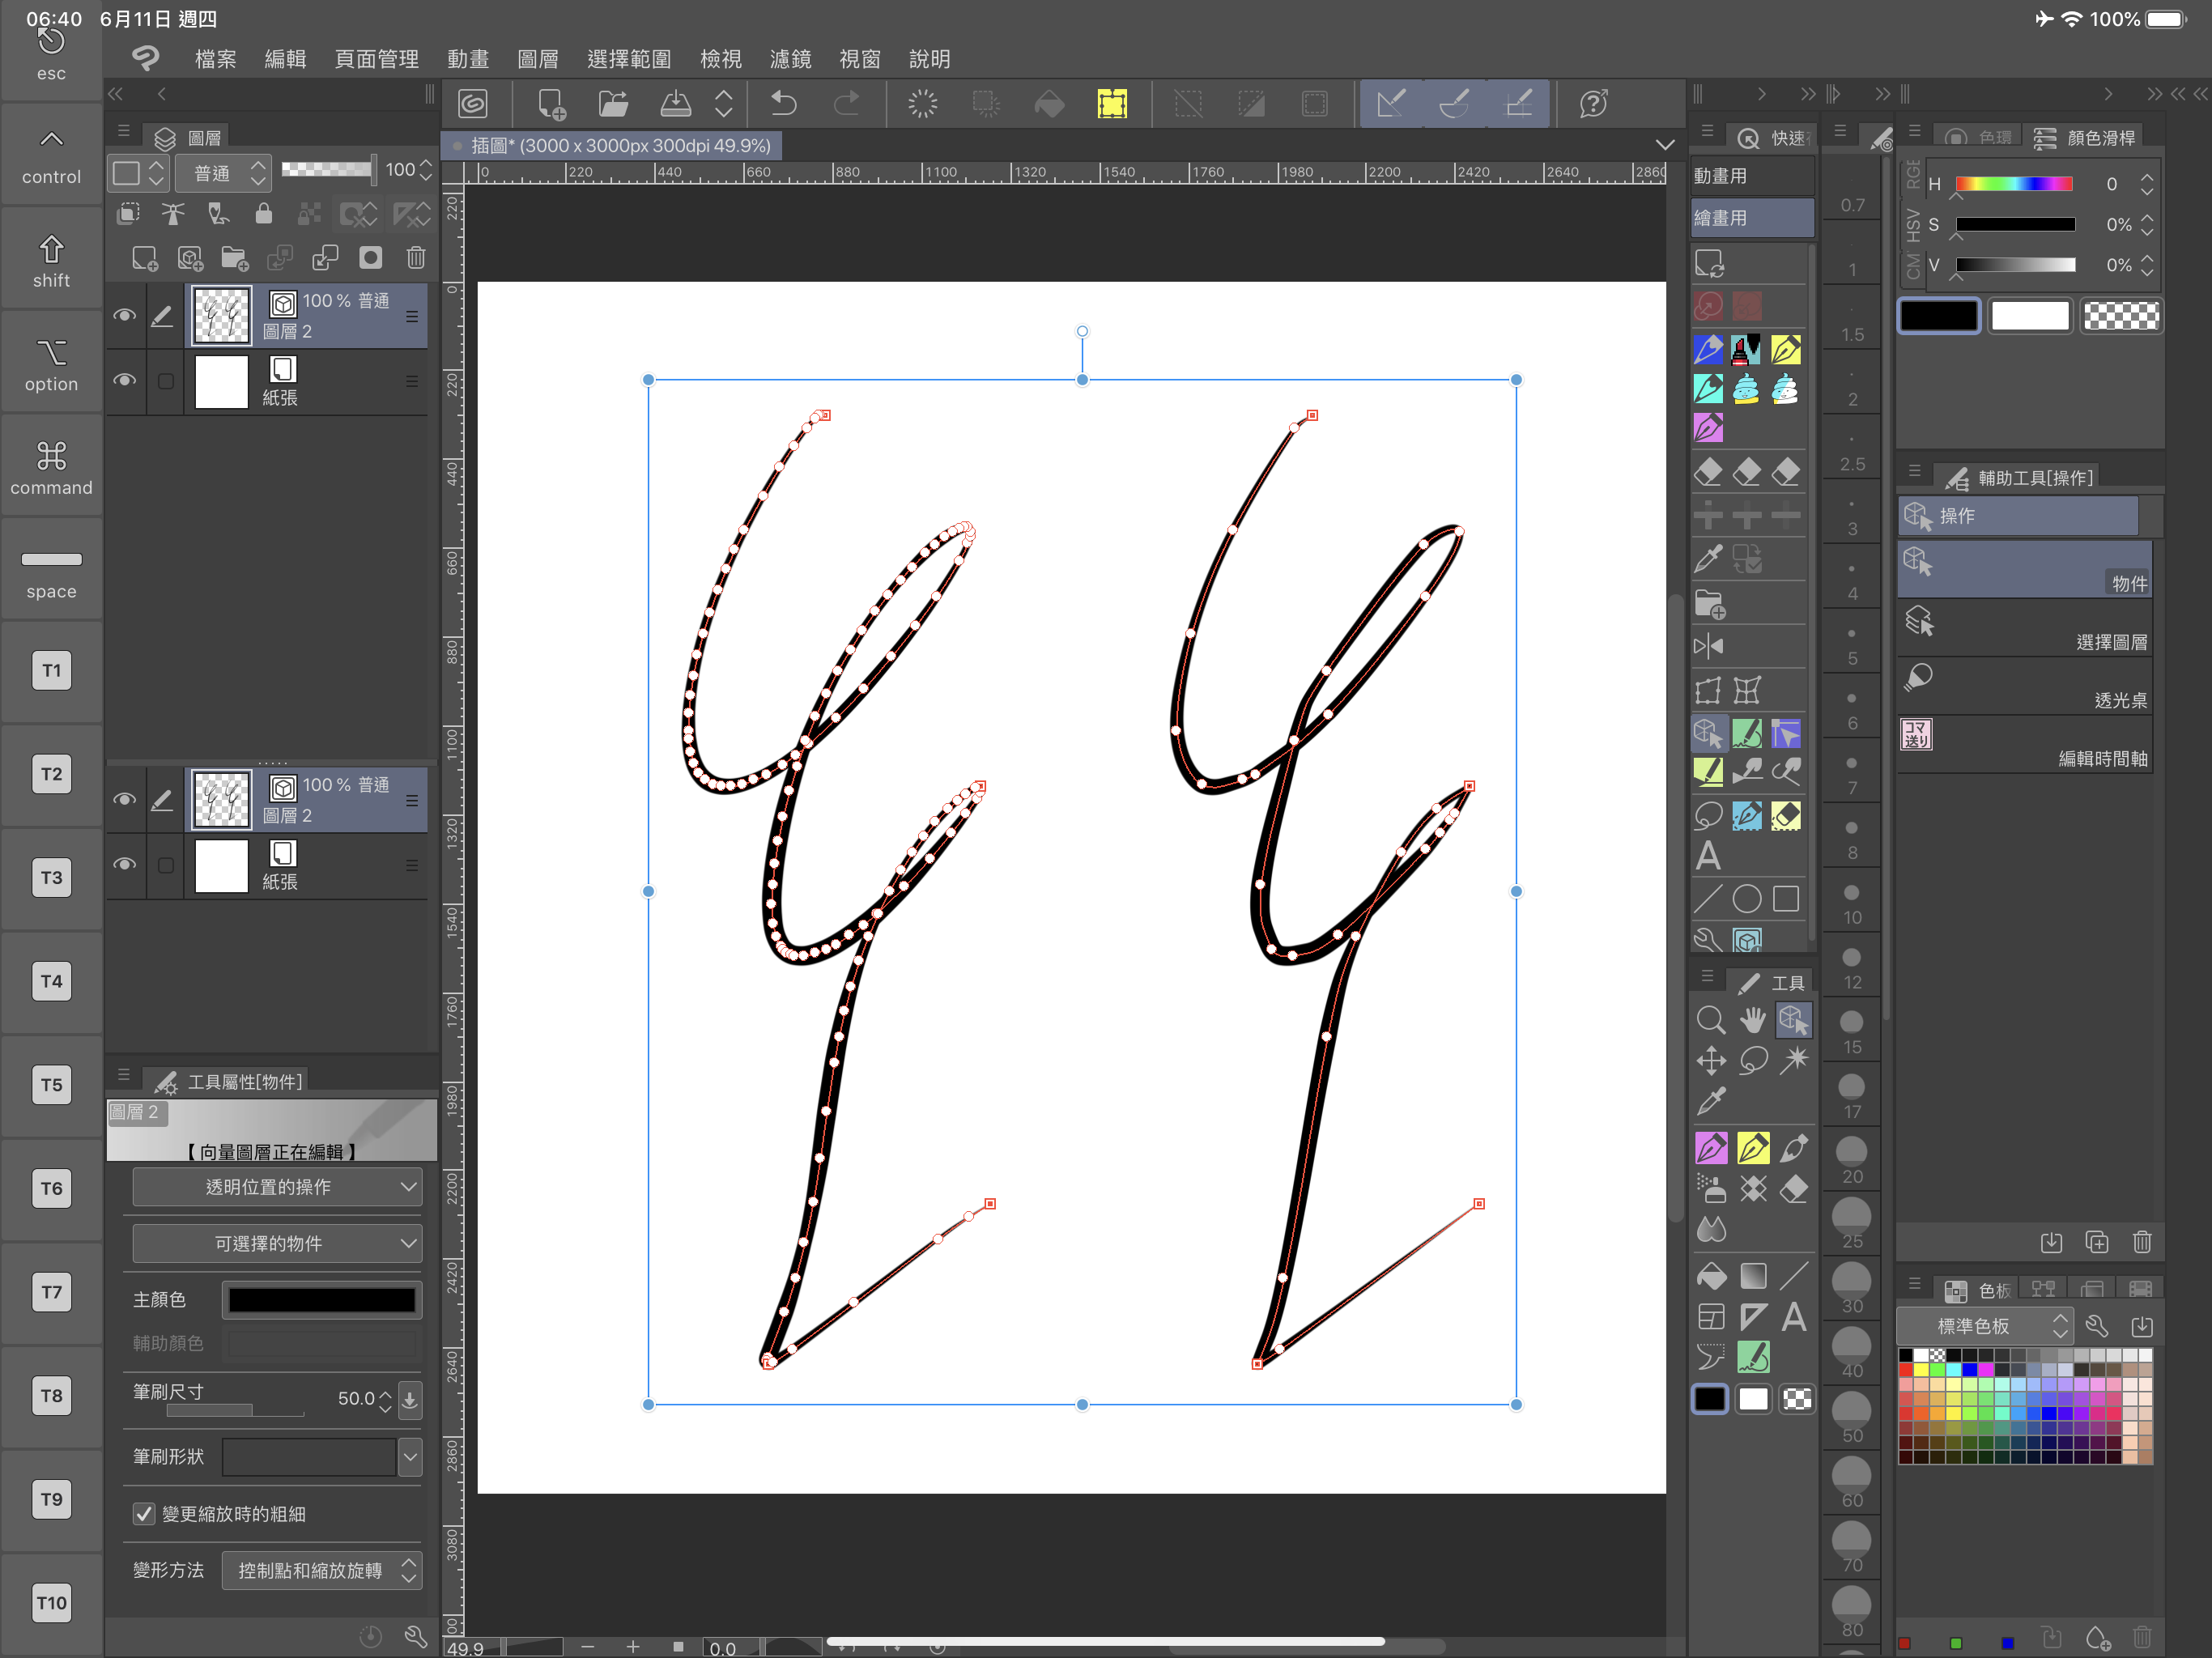2212x1658 pixels.
Task: Click the Create layer mask icon
Action: [x=370, y=258]
